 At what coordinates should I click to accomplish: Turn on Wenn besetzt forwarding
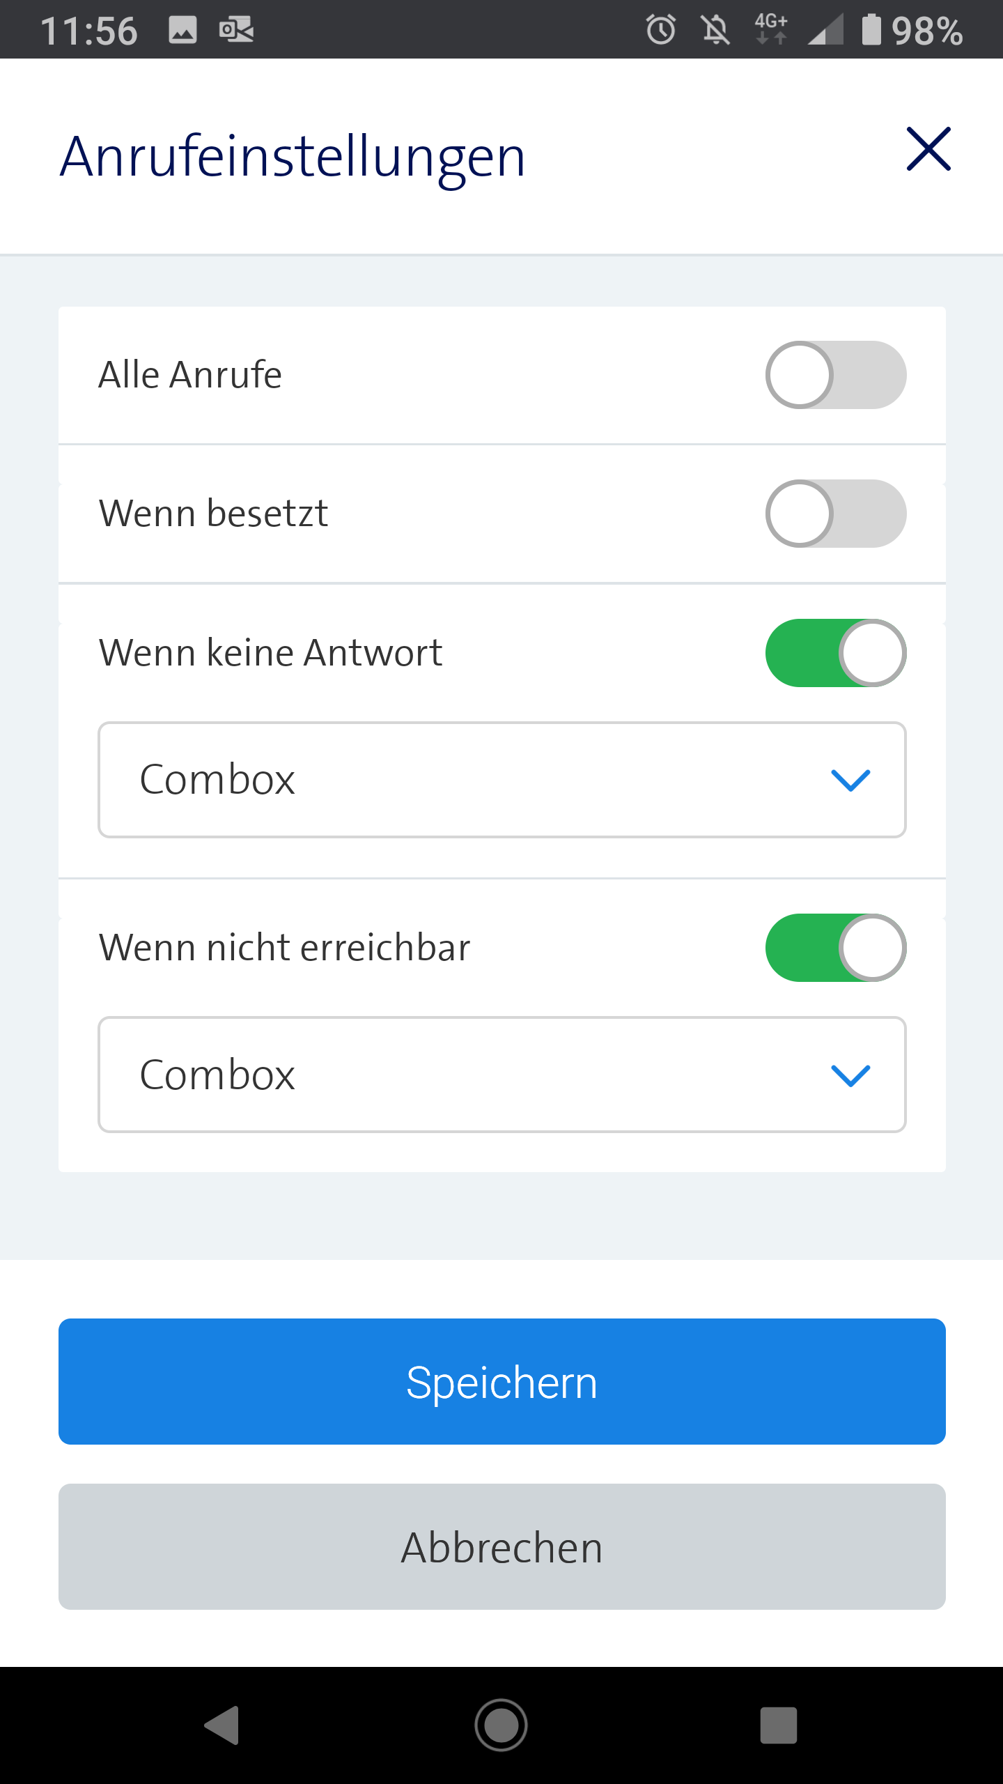[836, 514]
